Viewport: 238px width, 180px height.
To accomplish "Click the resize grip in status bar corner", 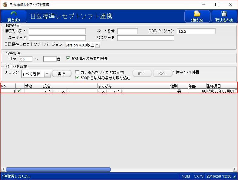I will tap(235, 176).
